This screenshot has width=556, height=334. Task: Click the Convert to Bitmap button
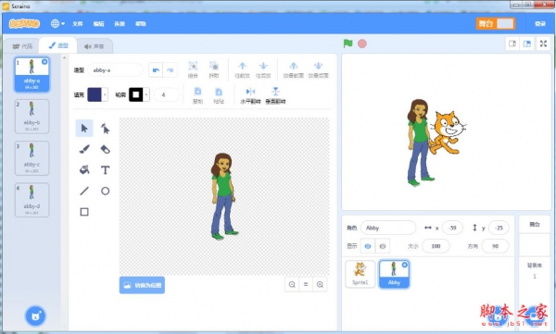(142, 285)
